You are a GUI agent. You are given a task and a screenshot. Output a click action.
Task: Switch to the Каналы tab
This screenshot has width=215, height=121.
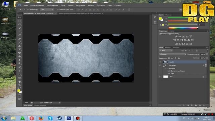click(168, 48)
